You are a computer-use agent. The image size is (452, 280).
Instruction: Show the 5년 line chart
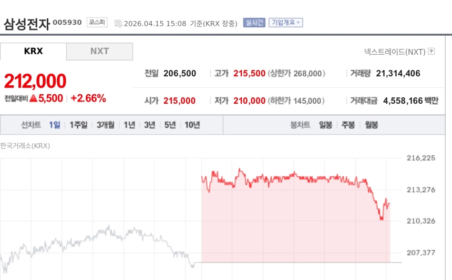170,125
